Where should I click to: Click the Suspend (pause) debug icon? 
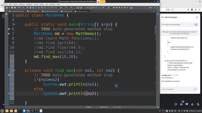[x=30, y=8]
